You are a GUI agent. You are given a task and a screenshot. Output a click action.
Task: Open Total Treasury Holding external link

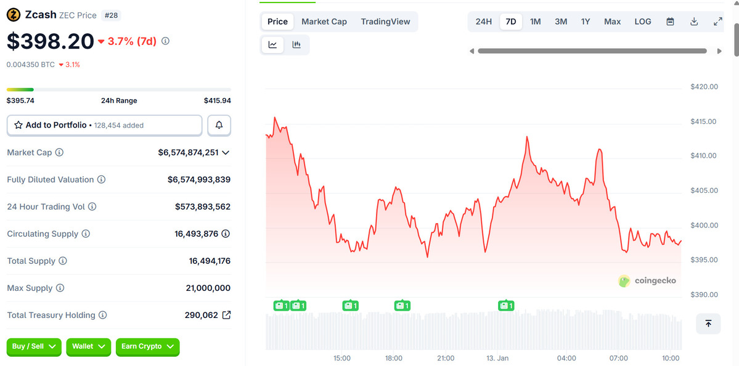(x=226, y=315)
